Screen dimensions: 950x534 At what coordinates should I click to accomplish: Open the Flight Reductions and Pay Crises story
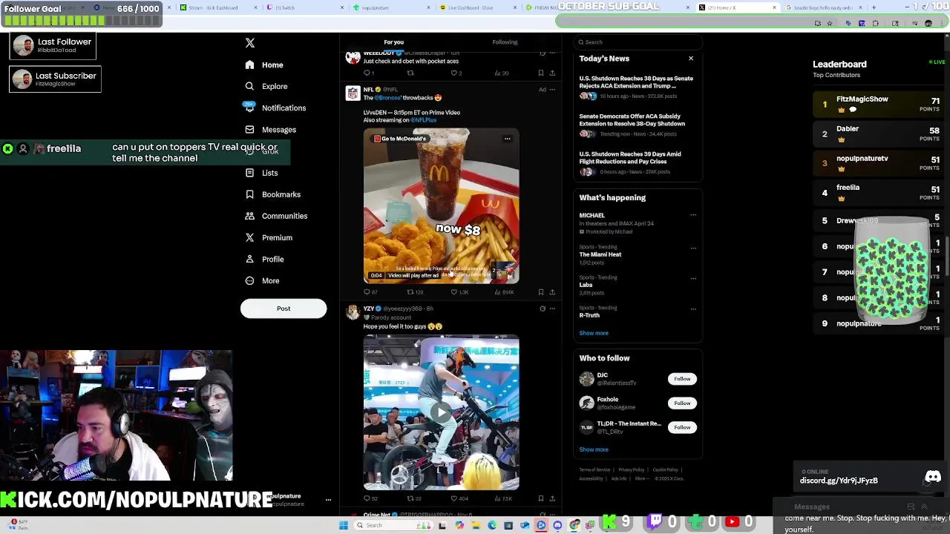tap(636, 163)
